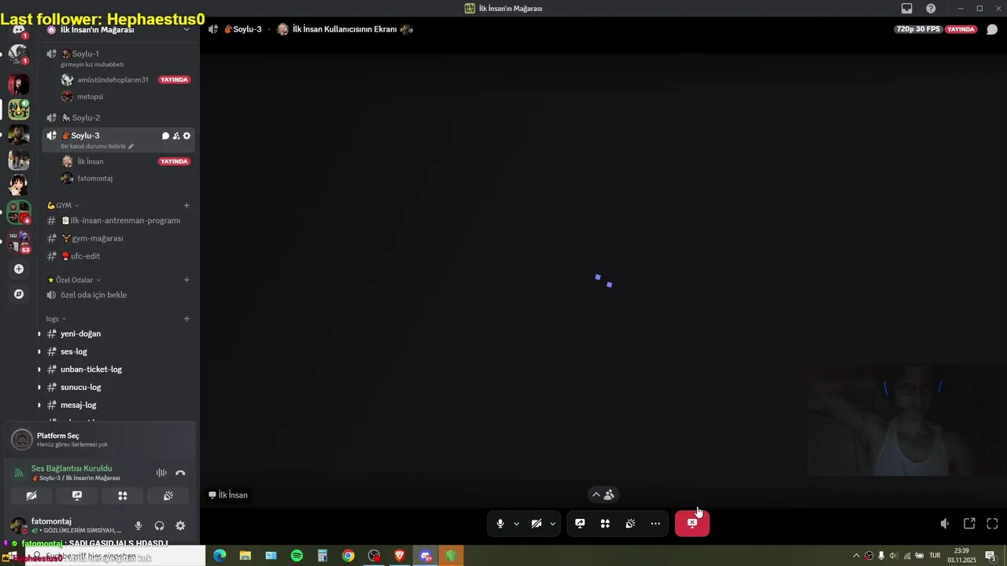1007x566 pixels.
Task: Turn on camera in voice panel
Action: 31,496
